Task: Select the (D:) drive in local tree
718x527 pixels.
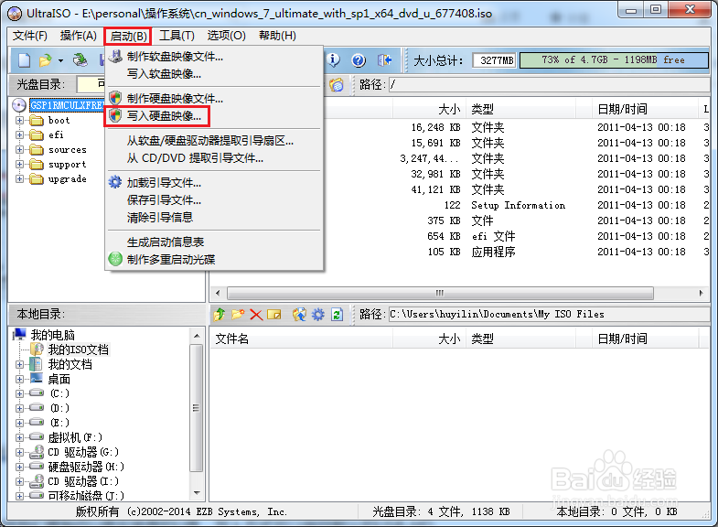Action: click(x=59, y=408)
